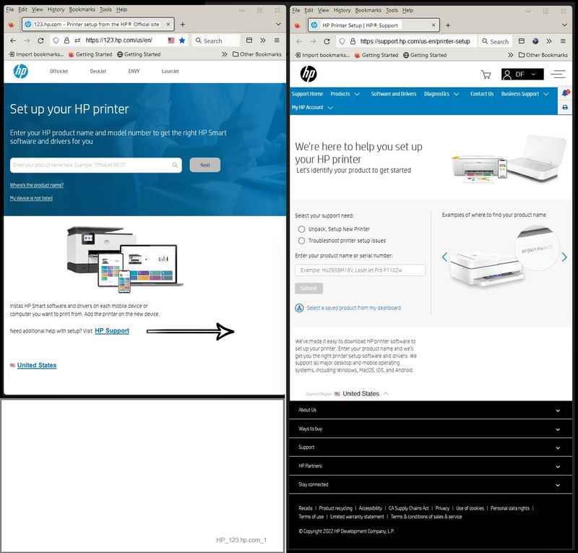
Task: Click lock icon in right address bar
Action: tap(353, 41)
